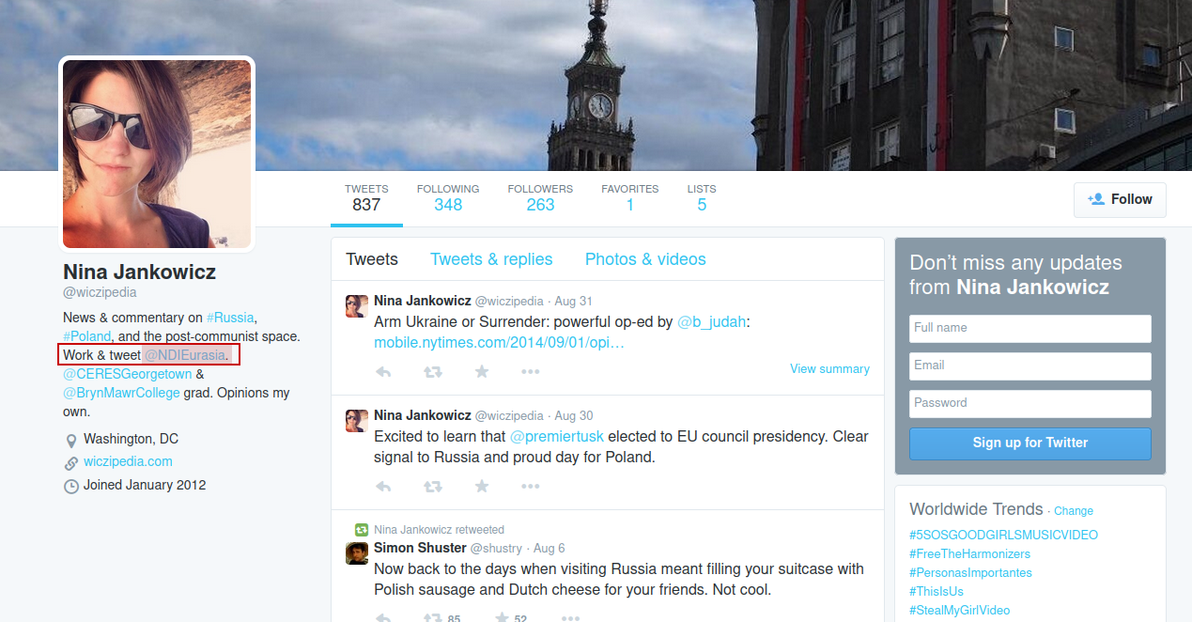This screenshot has height=622, width=1192.
Task: Follow Nina Jankowicz
Action: point(1120,199)
